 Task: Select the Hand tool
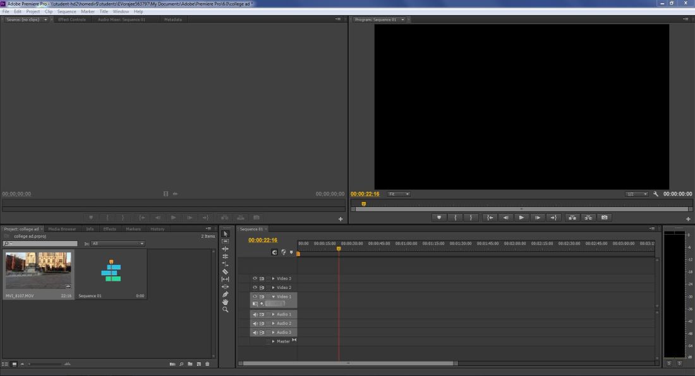click(226, 302)
